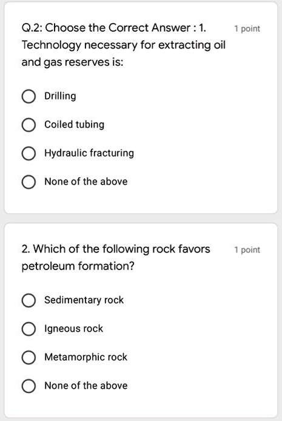This screenshot has height=421, width=282.
Task: Choose the Coiled tubing radio circle
Action: pyautogui.click(x=29, y=125)
